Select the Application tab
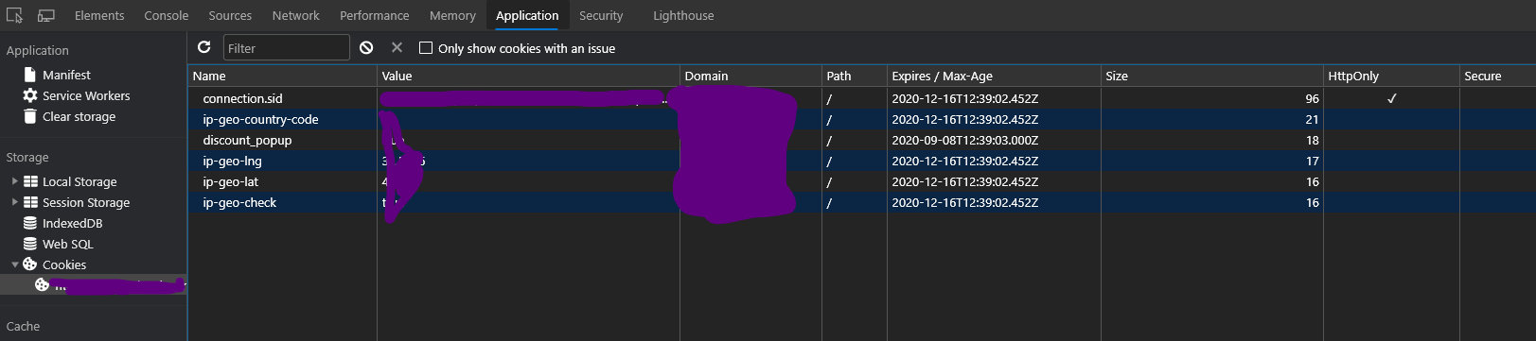Image resolution: width=1536 pixels, height=341 pixels. 527,15
